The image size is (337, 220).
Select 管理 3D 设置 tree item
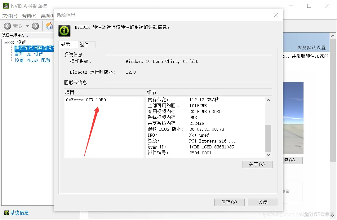coord(29,54)
